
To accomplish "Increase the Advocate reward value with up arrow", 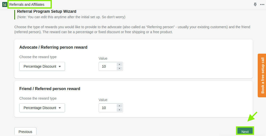I will [119, 64].
